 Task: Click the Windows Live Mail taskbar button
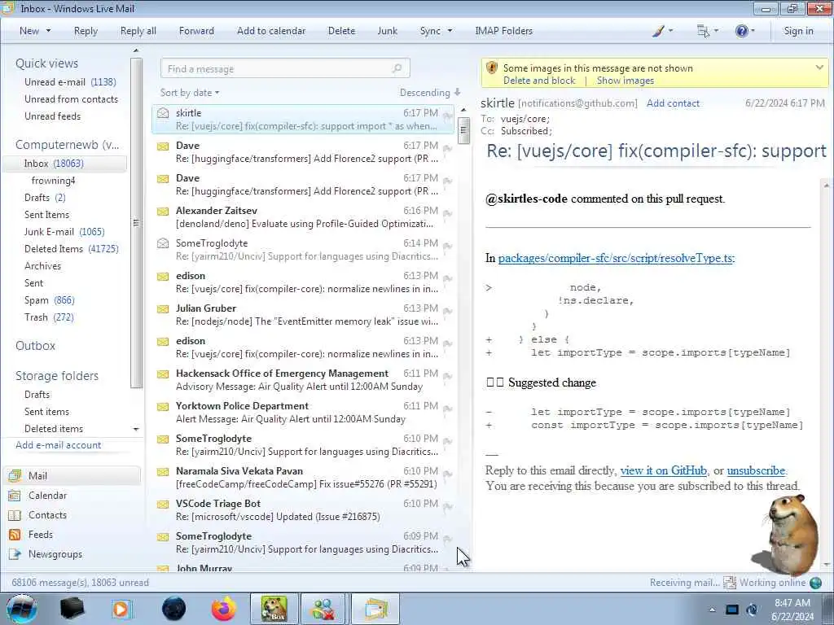(375, 609)
